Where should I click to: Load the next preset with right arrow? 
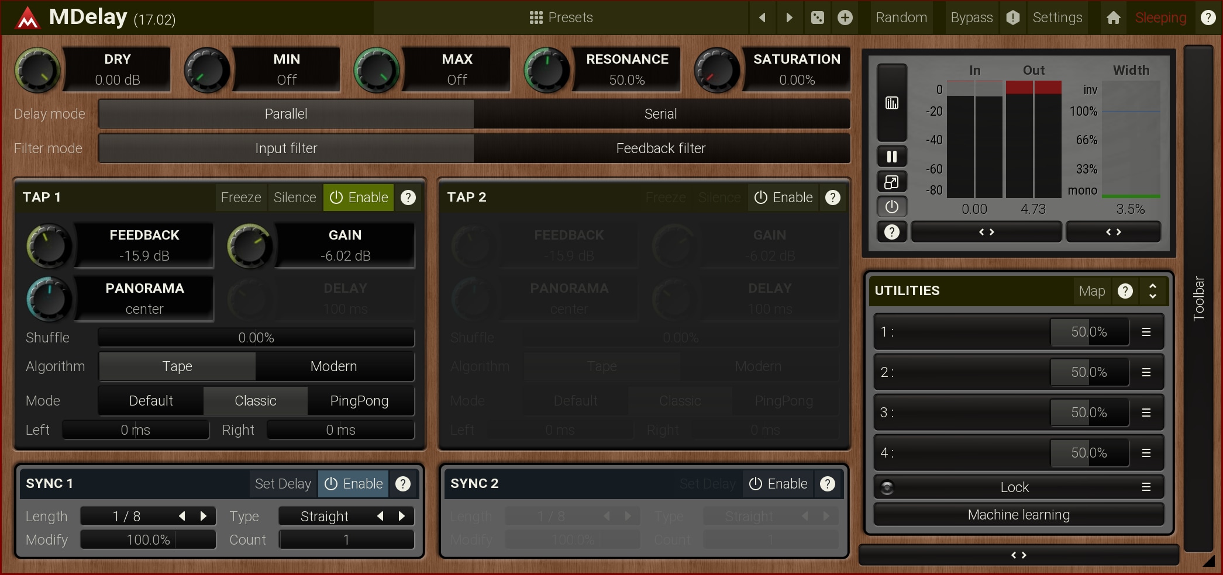pos(789,18)
